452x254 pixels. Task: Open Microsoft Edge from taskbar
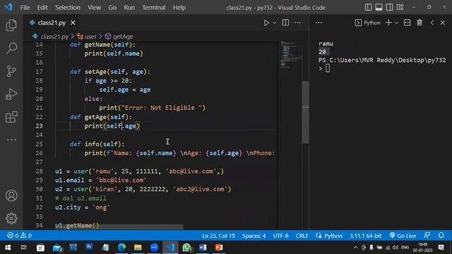[x=121, y=248]
